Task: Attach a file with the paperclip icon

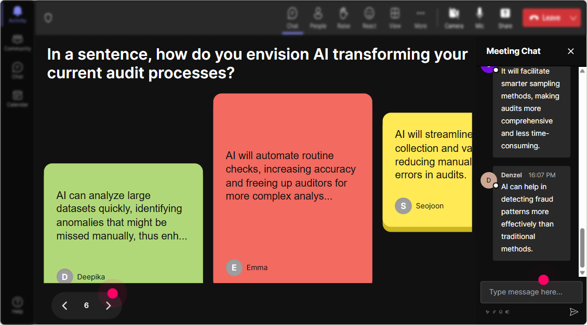Action: pyautogui.click(x=494, y=312)
